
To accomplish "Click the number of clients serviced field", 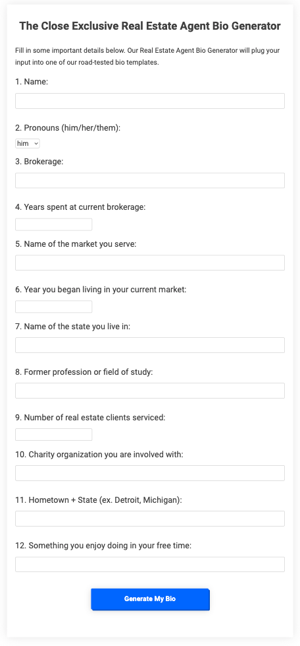I will [x=54, y=435].
